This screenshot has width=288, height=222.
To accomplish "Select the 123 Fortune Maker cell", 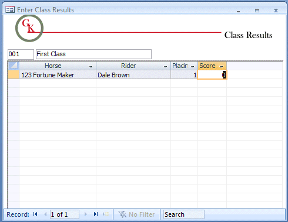I will pyautogui.click(x=58, y=75).
